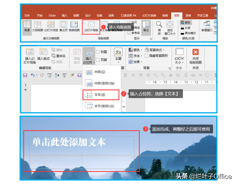
Task: Open the 视图 view tab
Action: pos(177,16)
